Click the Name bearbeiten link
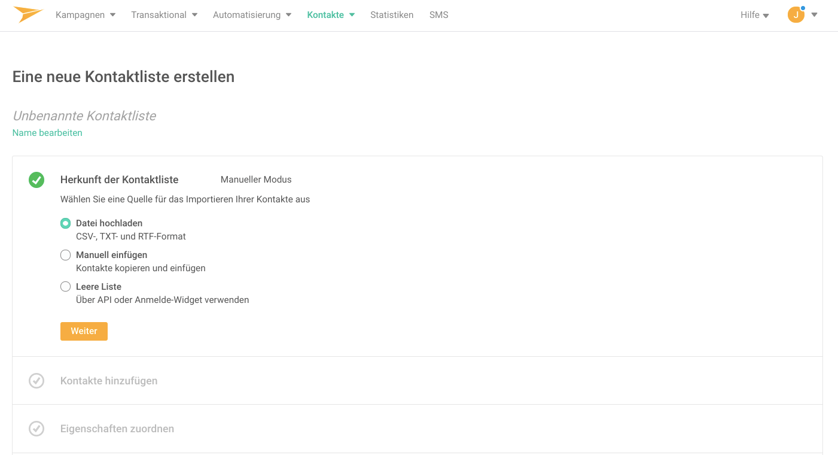The image size is (838, 455). click(47, 133)
